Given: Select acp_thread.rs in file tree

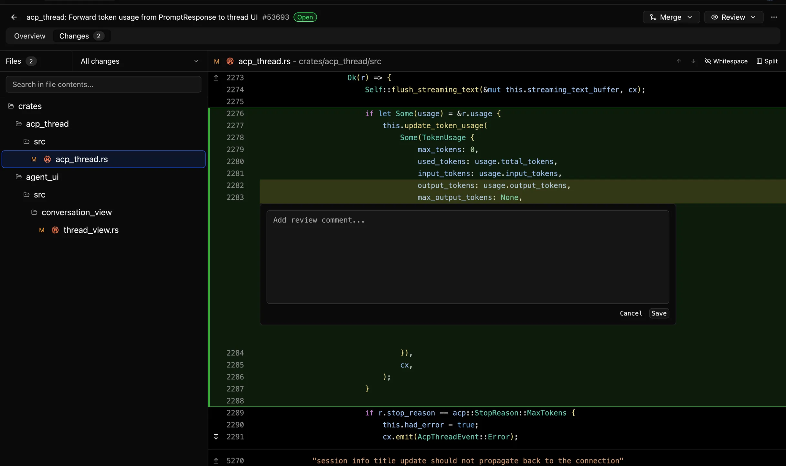Looking at the screenshot, I should pos(103,159).
